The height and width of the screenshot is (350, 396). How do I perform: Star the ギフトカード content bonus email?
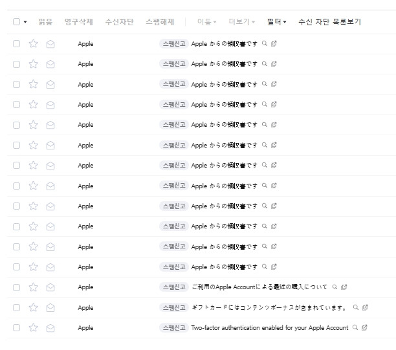(34, 307)
